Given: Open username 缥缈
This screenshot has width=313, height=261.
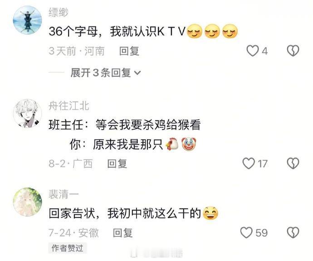Looking at the screenshot, I should coord(58,12).
